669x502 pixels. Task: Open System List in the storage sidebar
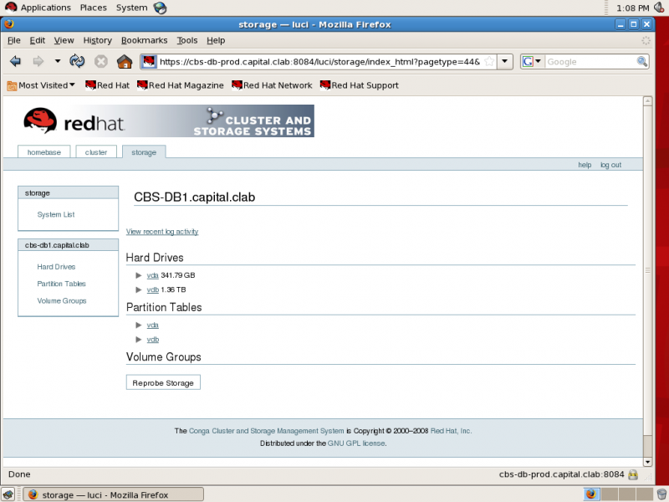point(56,214)
